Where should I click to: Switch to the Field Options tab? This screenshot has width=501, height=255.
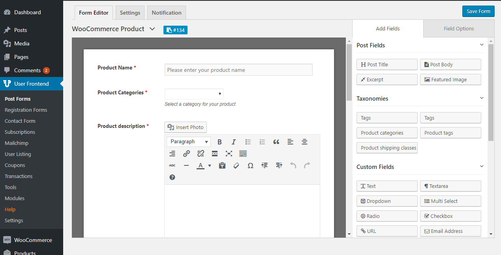(x=459, y=28)
